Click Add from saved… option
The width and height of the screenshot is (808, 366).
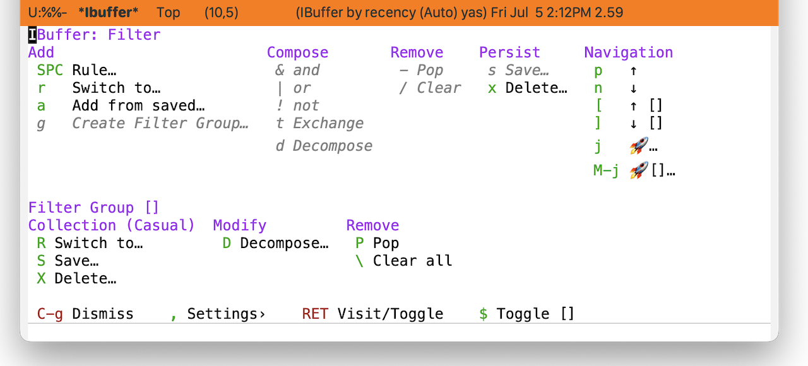(x=121, y=105)
